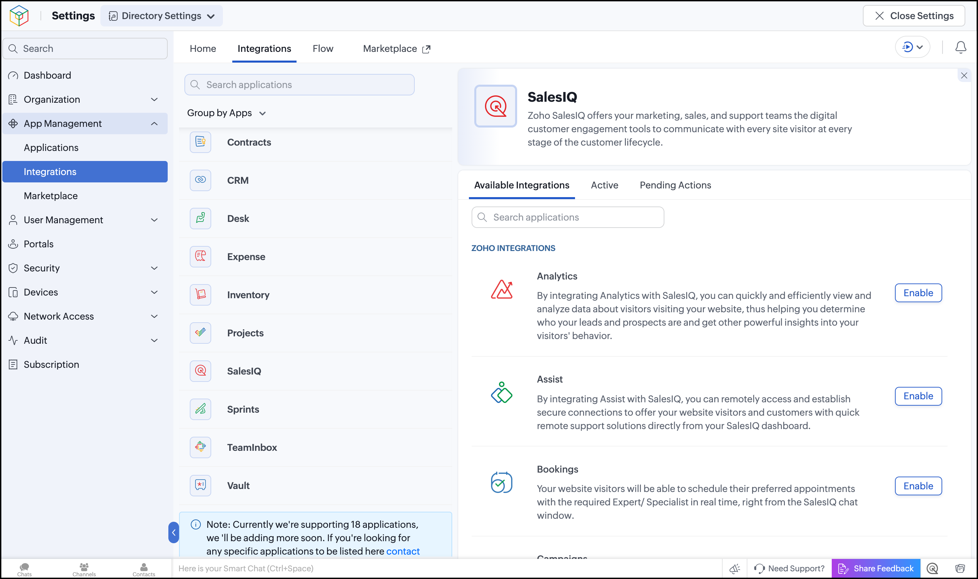Pick the Inventory app icon
978x579 pixels.
(200, 295)
